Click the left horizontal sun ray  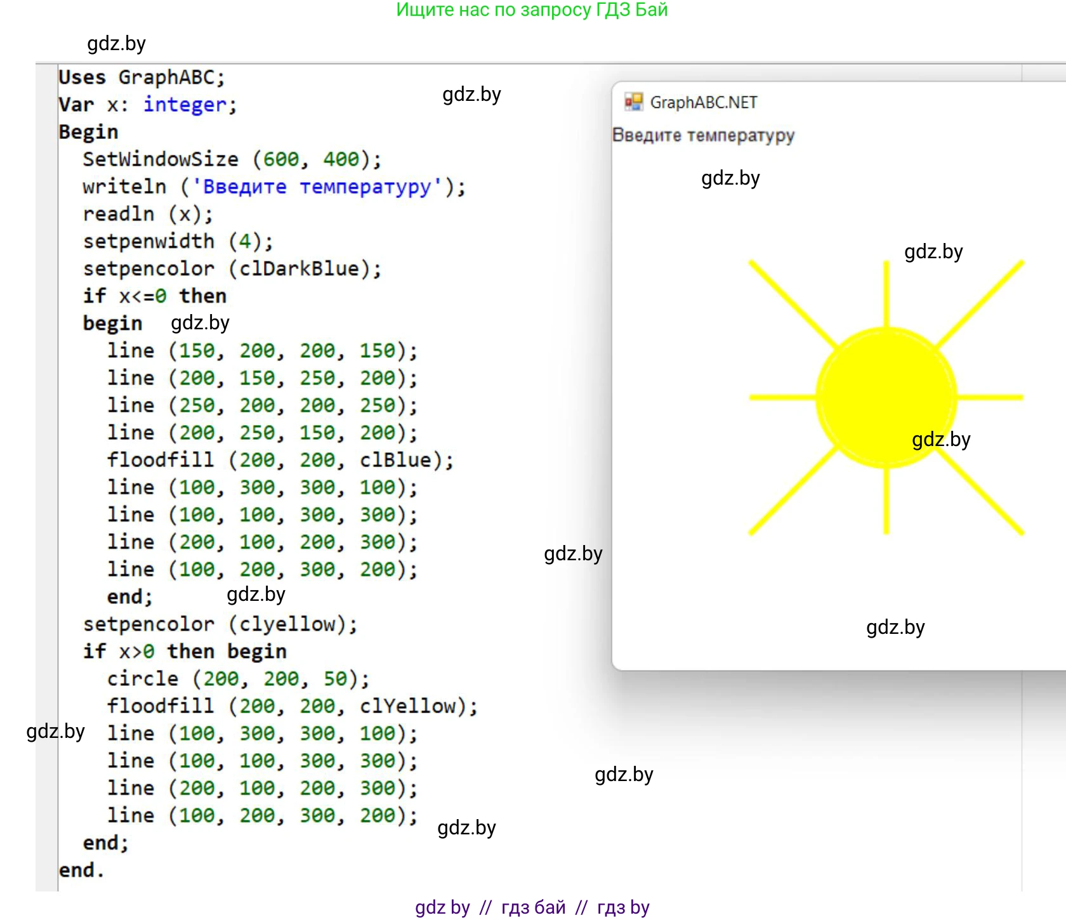pyautogui.click(x=782, y=398)
